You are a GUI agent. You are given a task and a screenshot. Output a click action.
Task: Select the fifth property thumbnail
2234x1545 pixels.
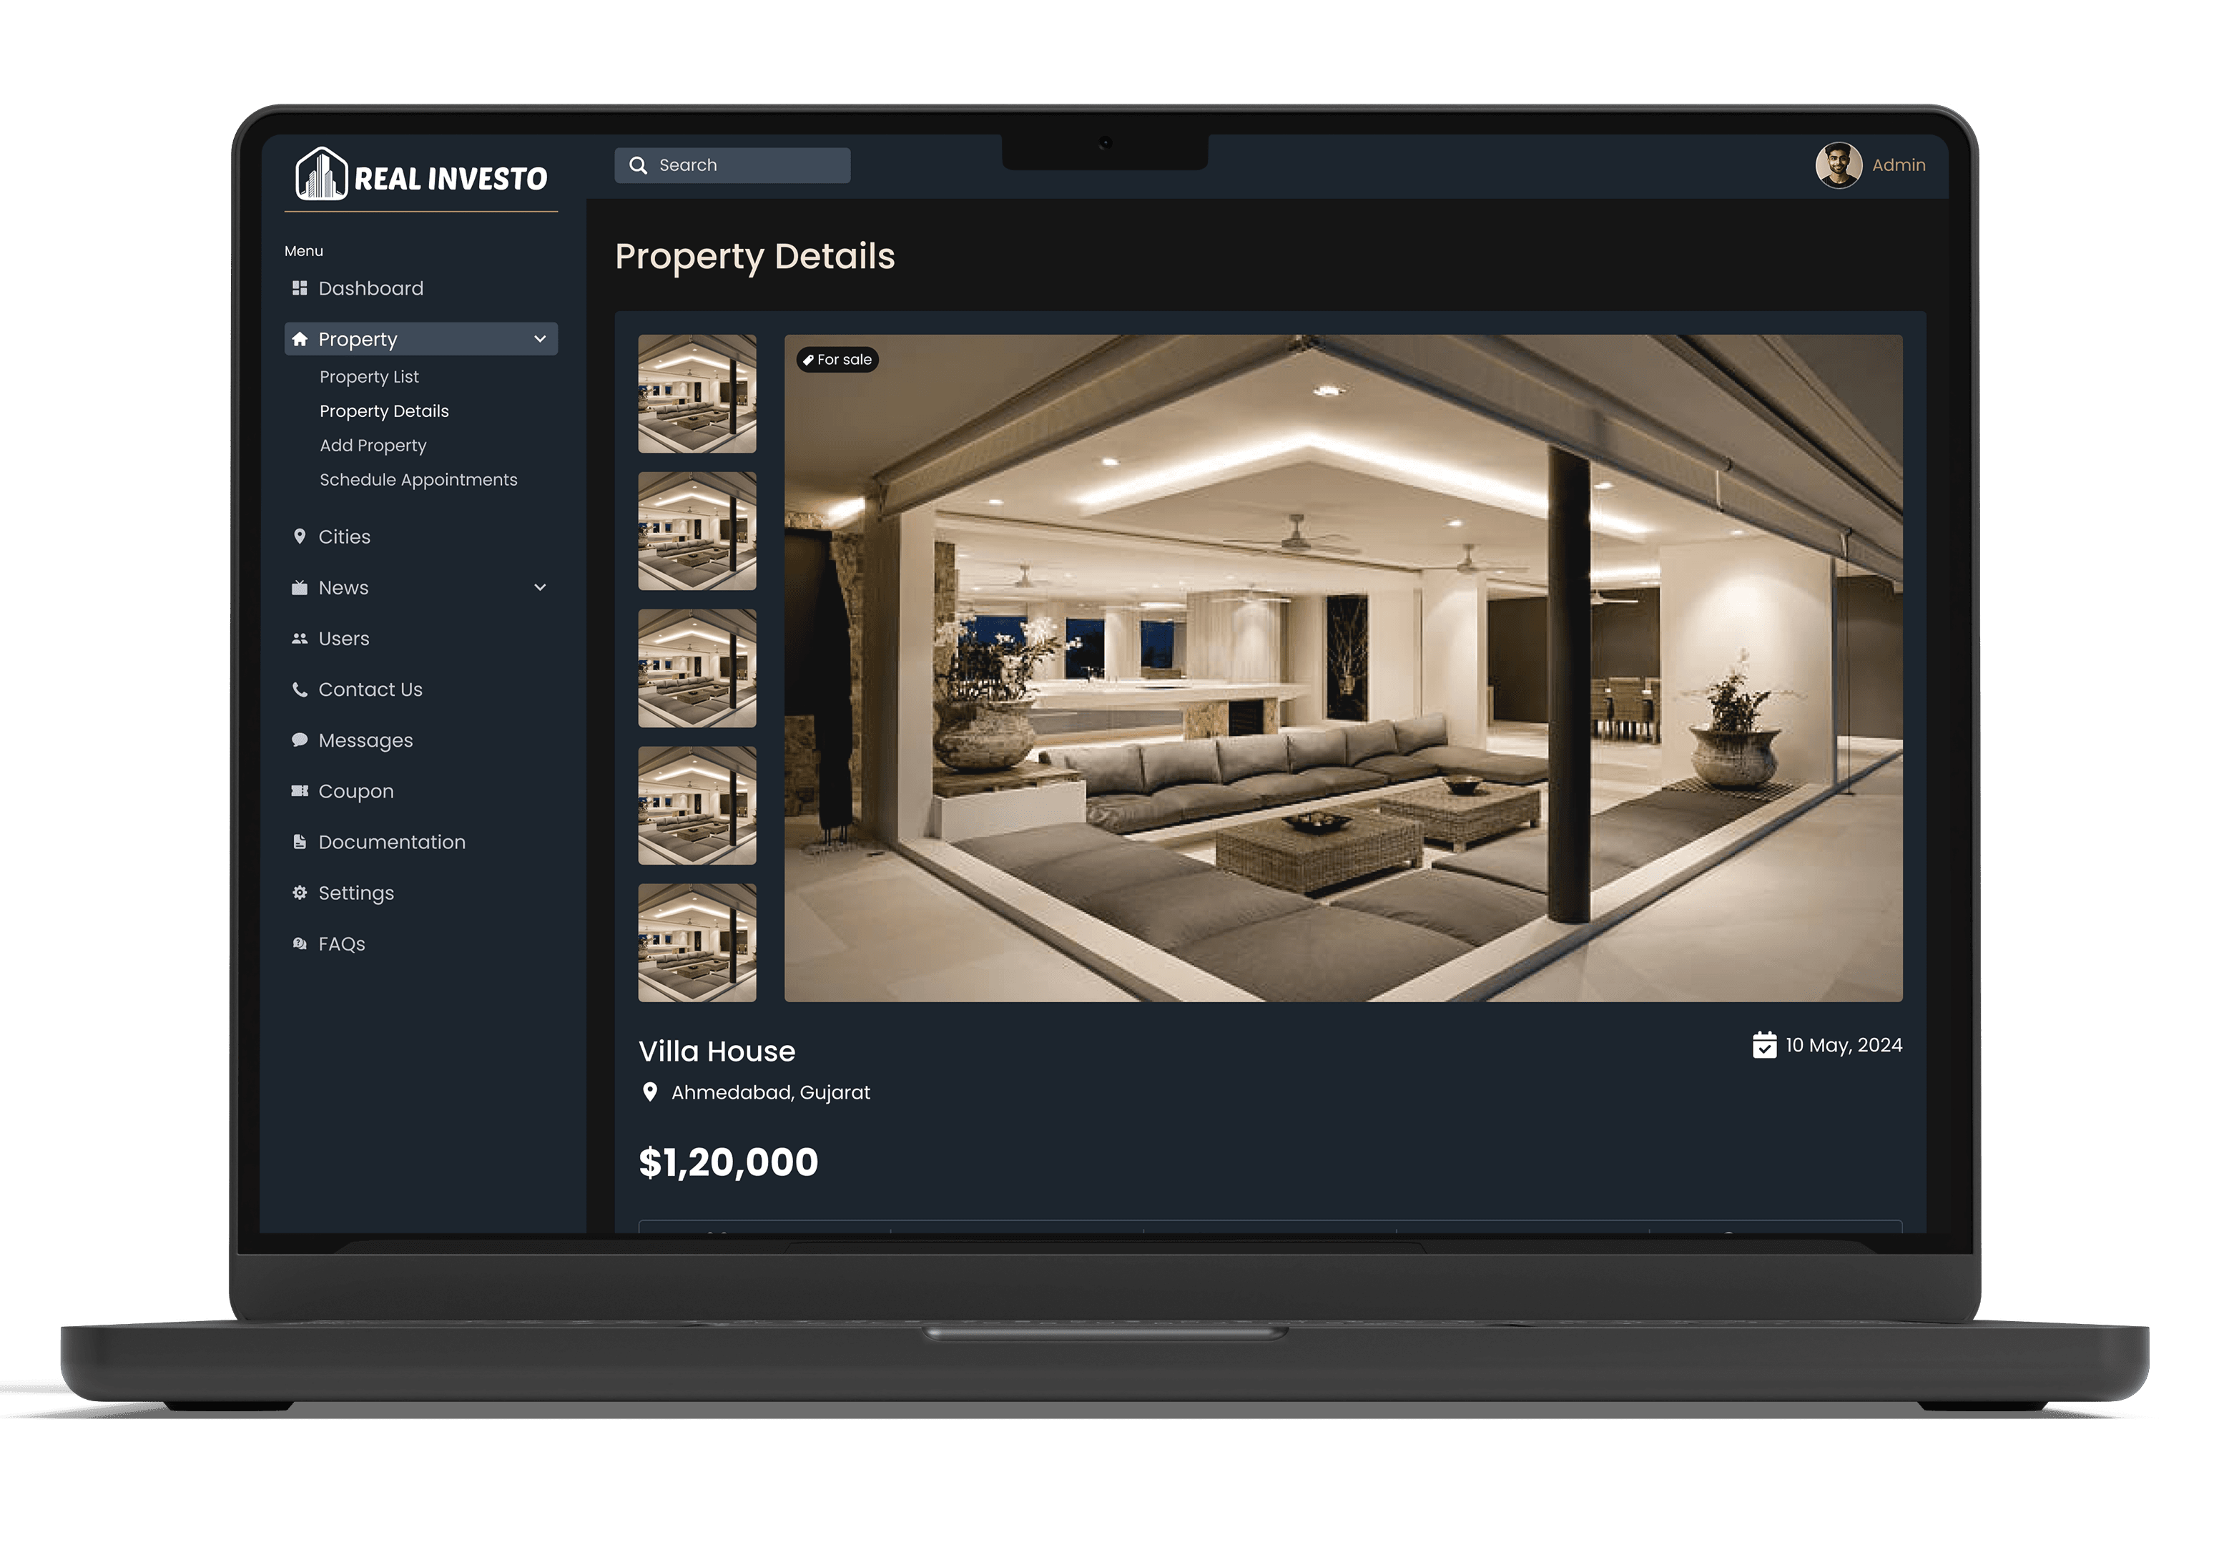click(x=697, y=943)
